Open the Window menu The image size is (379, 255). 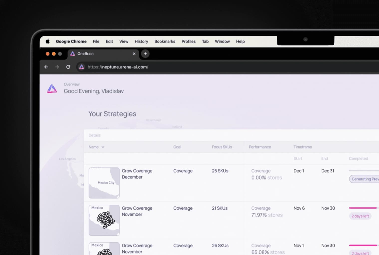222,41
